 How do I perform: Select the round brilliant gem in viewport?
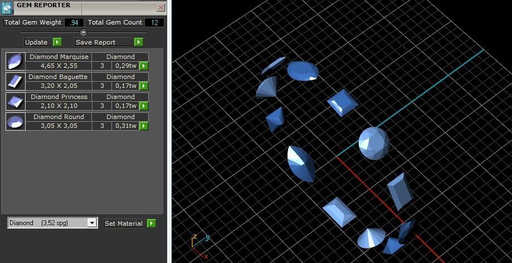click(x=374, y=143)
